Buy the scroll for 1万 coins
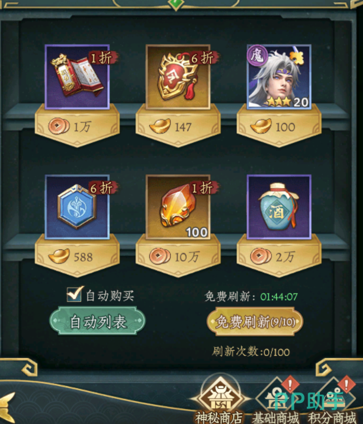The height and width of the screenshot is (424, 363). tap(77, 127)
